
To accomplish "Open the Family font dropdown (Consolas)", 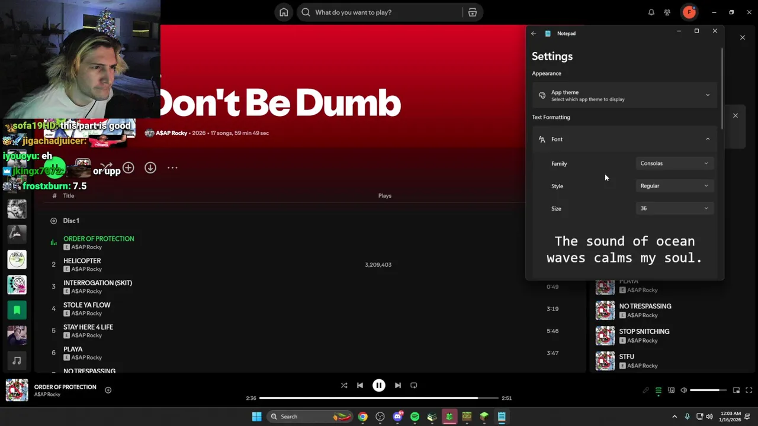I will pyautogui.click(x=675, y=163).
